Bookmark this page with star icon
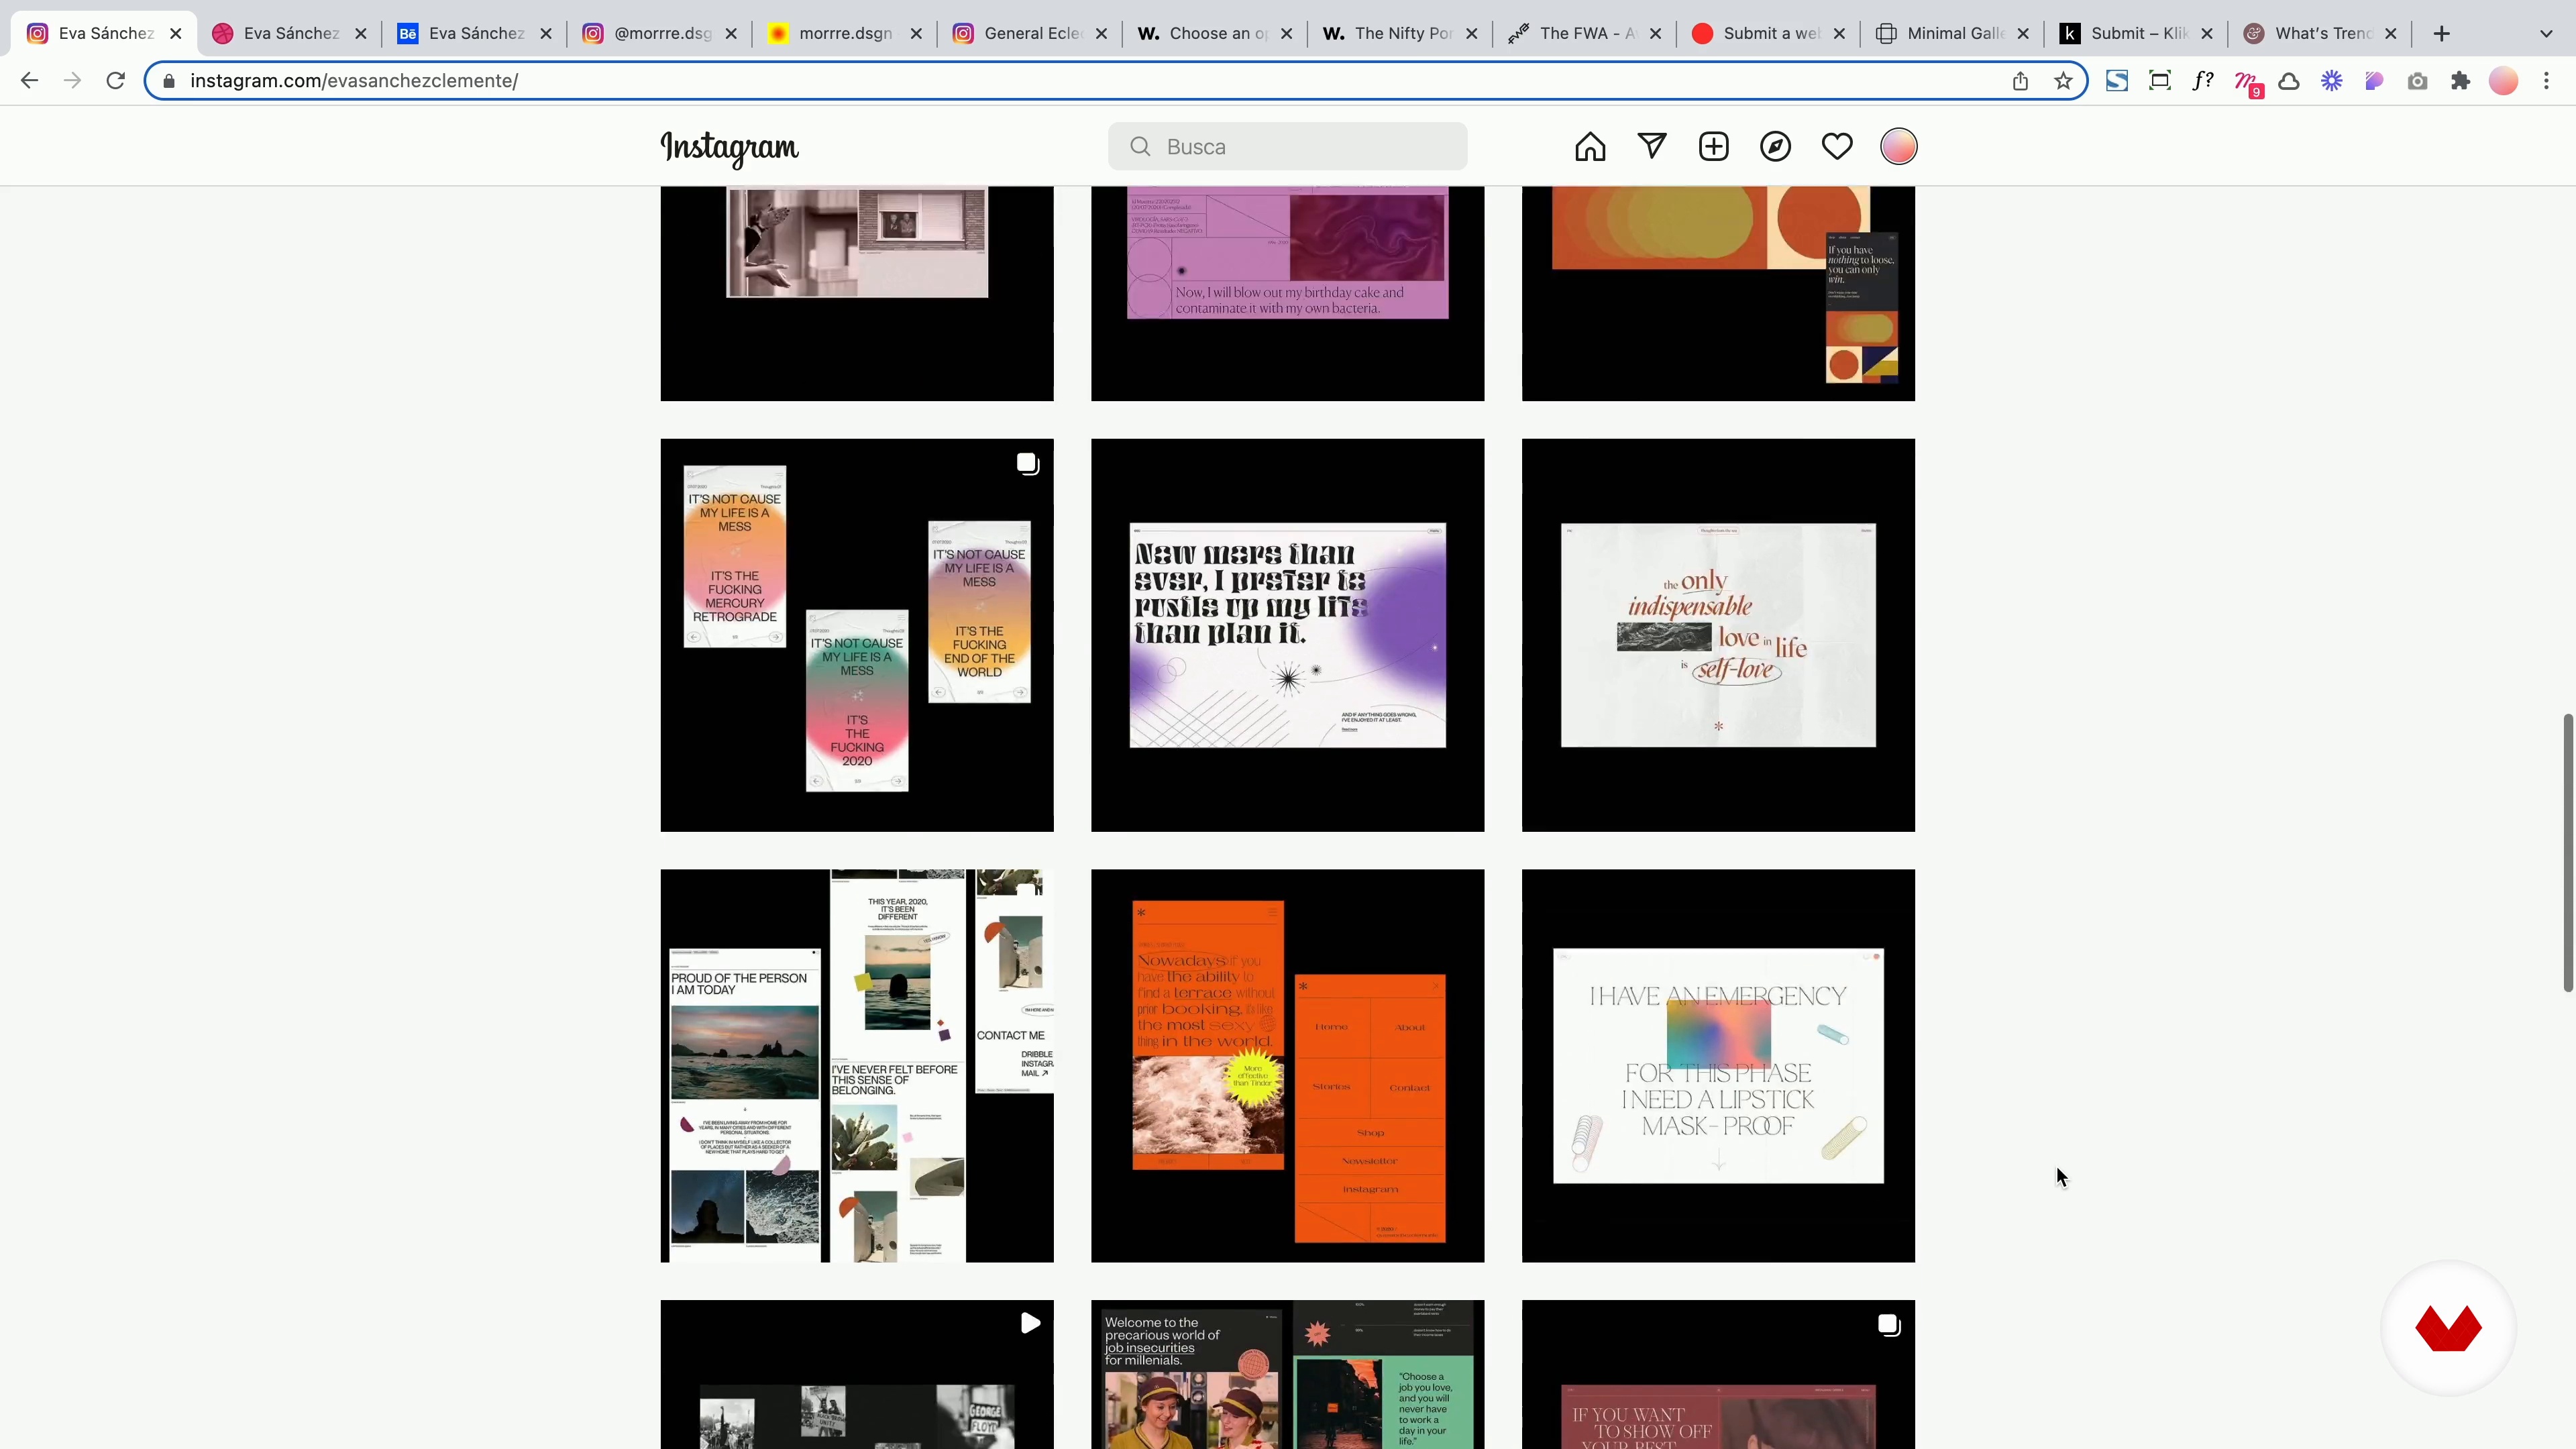The height and width of the screenshot is (1449, 2576). pyautogui.click(x=2063, y=81)
